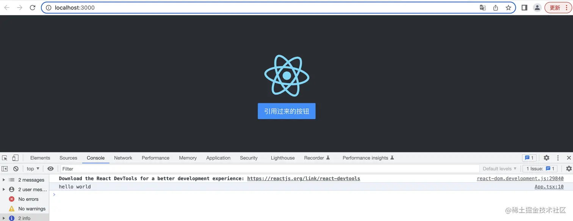
Task: Switch to the Sources tab
Action: pos(68,158)
